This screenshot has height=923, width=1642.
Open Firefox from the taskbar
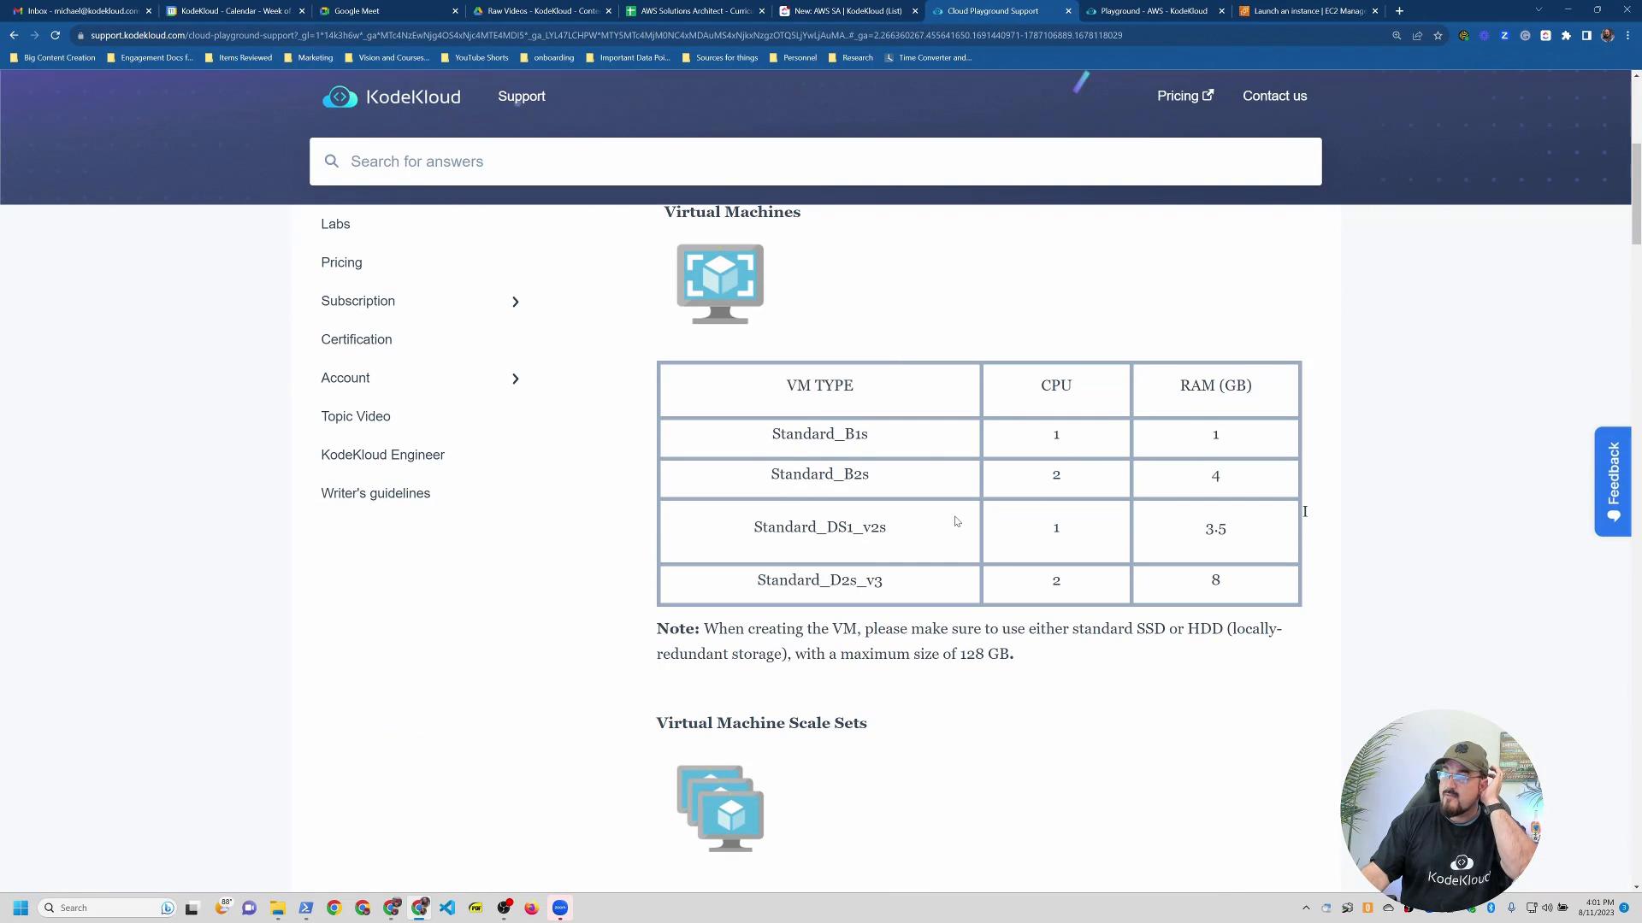coord(531,908)
